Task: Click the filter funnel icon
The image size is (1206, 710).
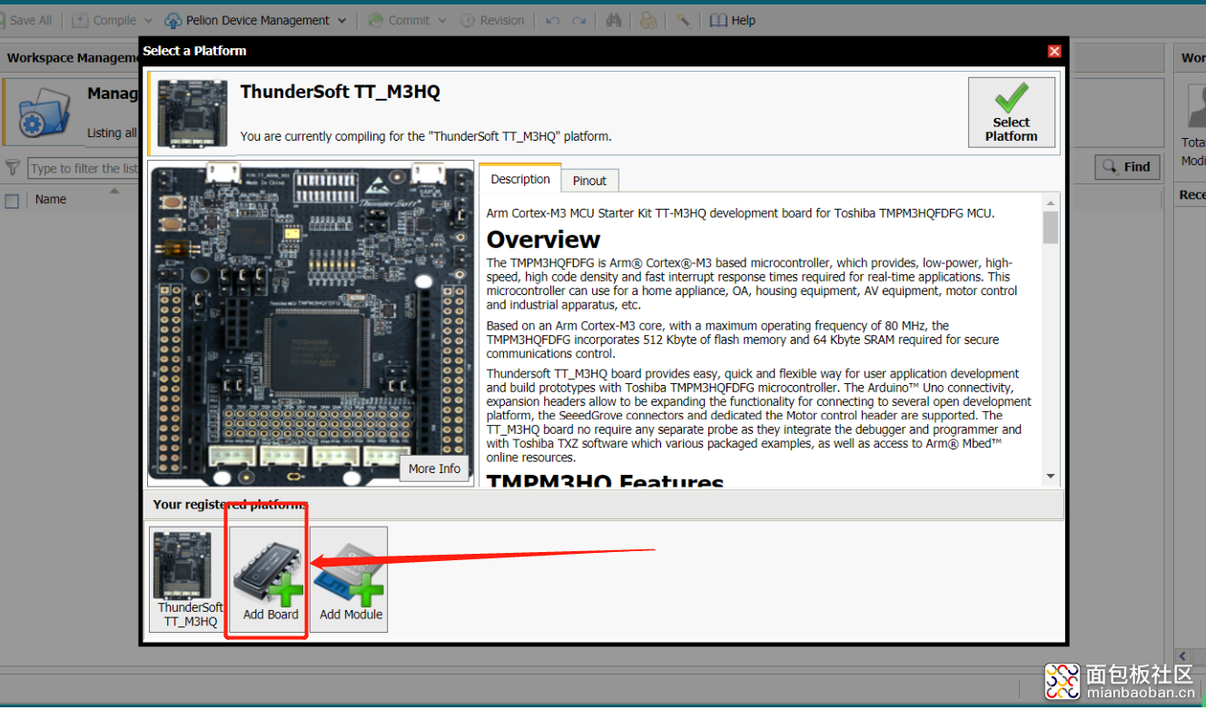Action: pyautogui.click(x=13, y=168)
